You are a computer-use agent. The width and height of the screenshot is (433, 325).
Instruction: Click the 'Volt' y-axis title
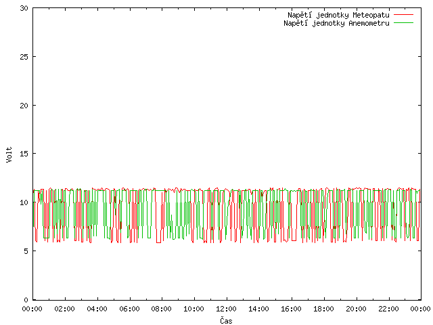9,154
